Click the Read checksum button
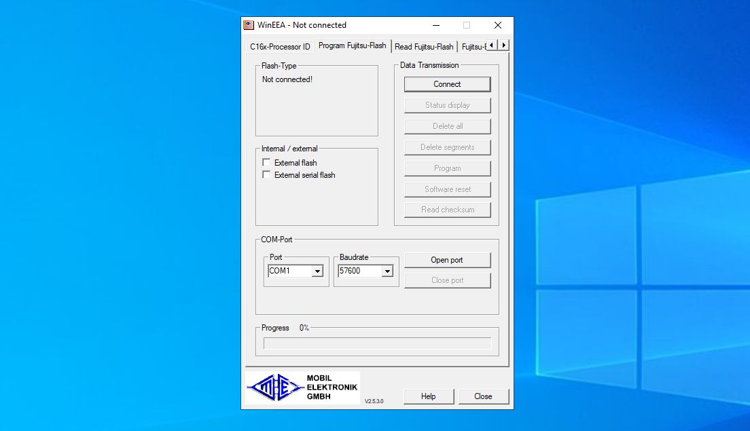Screen dimensions: 750x431 click(447, 210)
